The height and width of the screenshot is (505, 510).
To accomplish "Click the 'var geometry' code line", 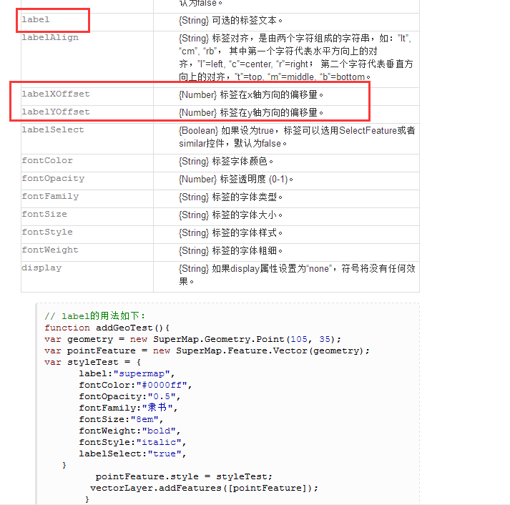I will (x=192, y=339).
